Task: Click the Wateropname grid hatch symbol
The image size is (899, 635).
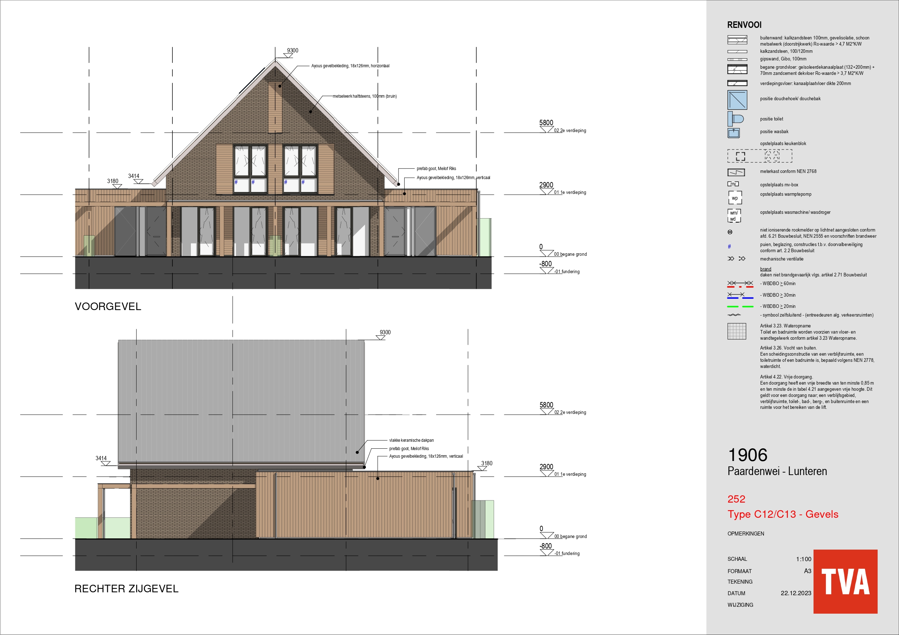Action: coord(736,331)
